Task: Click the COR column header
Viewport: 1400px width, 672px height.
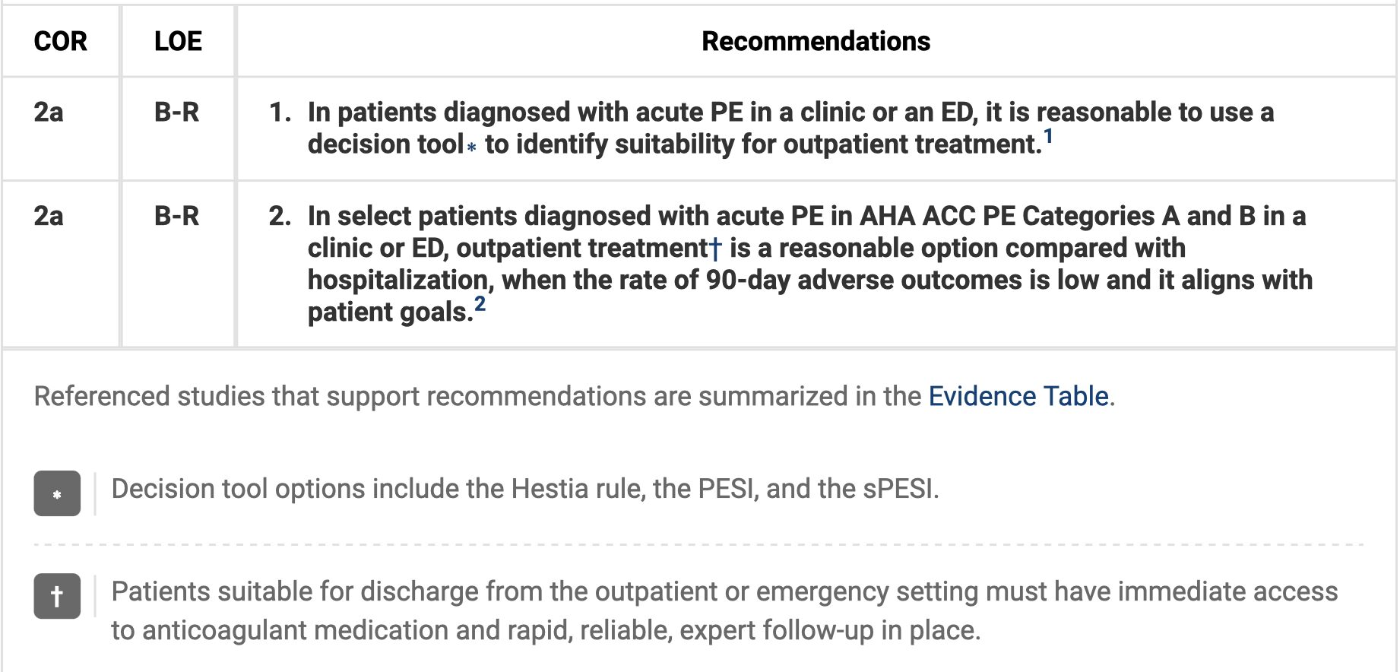Action: pyautogui.click(x=60, y=41)
